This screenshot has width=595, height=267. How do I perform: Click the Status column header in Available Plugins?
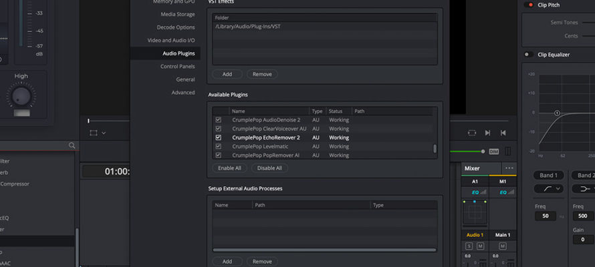tap(335, 111)
